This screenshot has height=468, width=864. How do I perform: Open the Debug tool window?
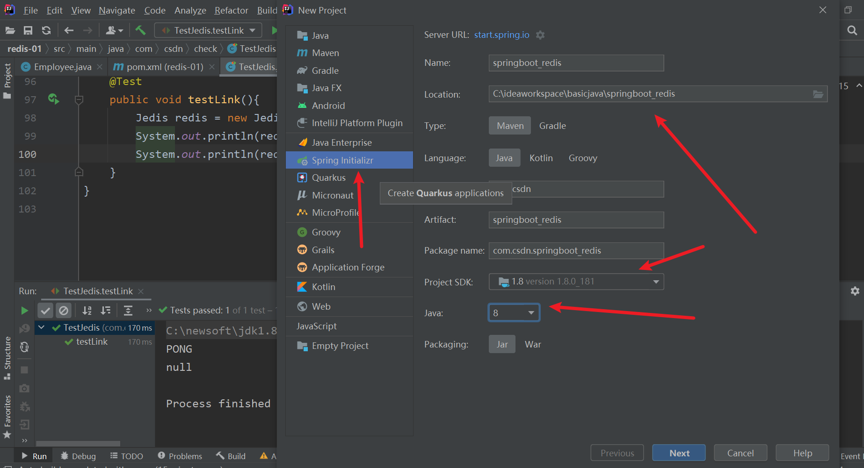[78, 456]
